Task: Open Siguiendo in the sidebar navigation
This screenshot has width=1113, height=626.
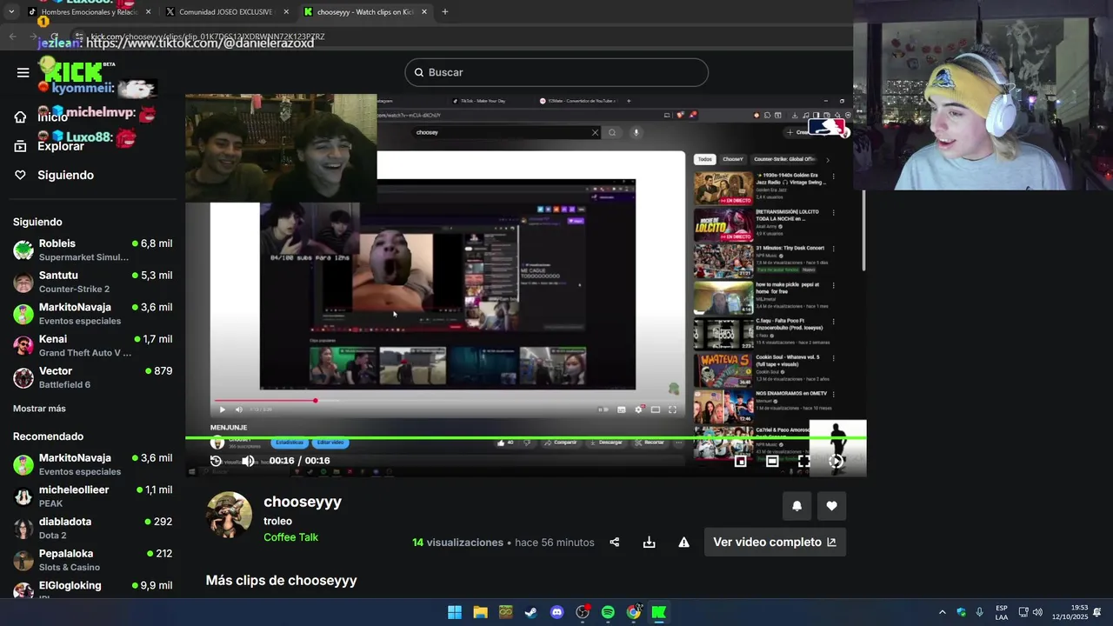Action: (65, 175)
